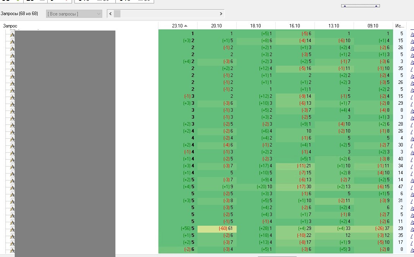This screenshot has height=257, width=414.
Task: Select the "(-2) 11" cell
Action: click(334, 201)
